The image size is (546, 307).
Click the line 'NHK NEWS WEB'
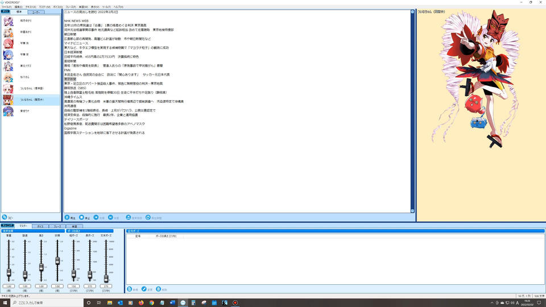[76, 21]
